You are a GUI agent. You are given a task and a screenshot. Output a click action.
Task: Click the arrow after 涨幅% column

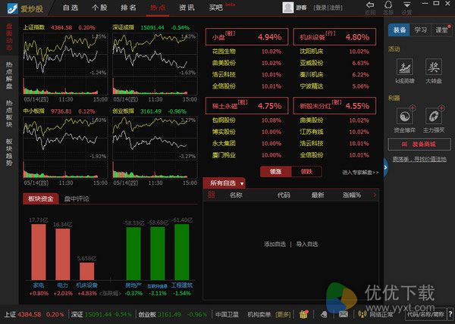pyautogui.click(x=375, y=195)
